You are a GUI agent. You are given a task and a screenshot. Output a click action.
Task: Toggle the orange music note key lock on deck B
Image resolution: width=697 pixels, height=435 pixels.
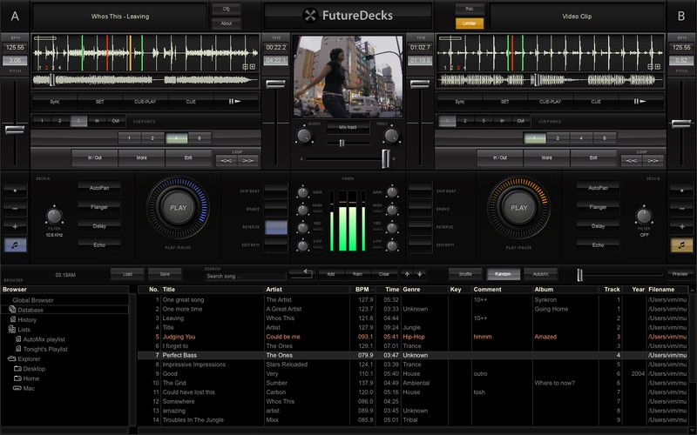coord(681,244)
